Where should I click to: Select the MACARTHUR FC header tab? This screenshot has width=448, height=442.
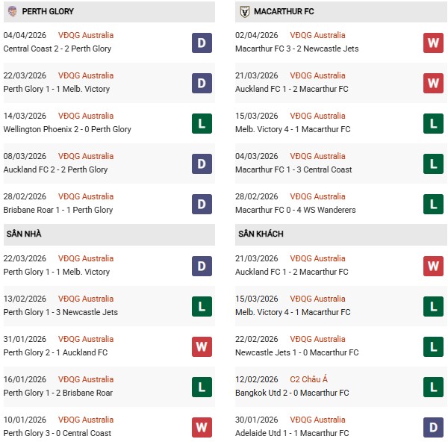(x=284, y=12)
